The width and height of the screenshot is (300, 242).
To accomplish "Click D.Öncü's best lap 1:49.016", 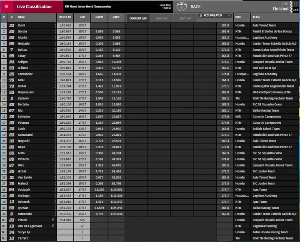I will (65, 68).
